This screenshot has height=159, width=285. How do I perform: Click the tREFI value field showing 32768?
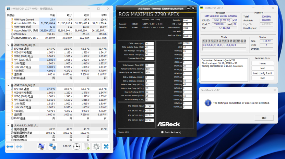(187, 44)
